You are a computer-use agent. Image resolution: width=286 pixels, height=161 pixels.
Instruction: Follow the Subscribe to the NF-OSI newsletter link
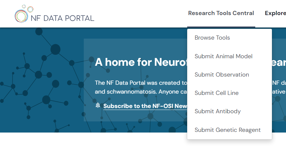coord(145,106)
